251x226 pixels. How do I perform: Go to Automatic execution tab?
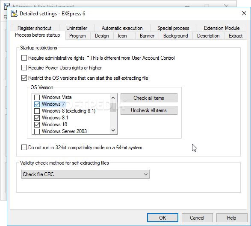point(122,28)
